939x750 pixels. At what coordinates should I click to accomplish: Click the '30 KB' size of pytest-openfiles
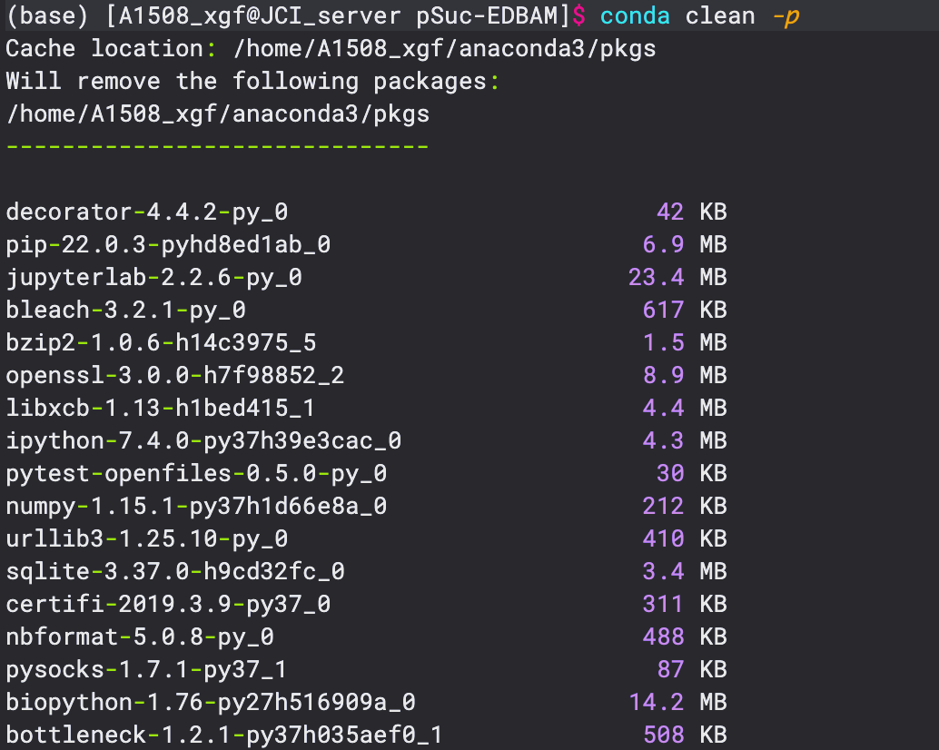pos(692,473)
